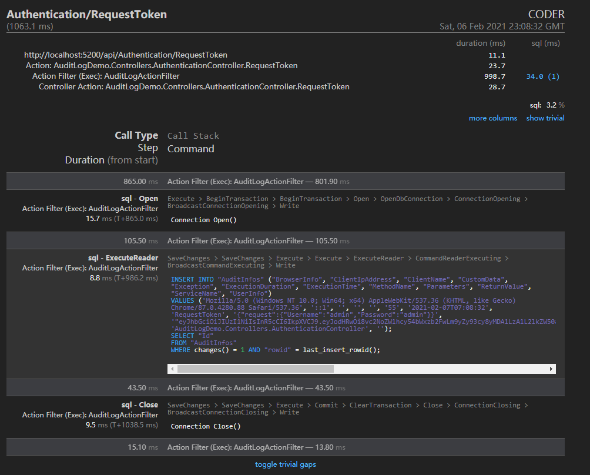Toggle trivial gaps link at bottom
This screenshot has height=475, width=590.
click(x=286, y=464)
